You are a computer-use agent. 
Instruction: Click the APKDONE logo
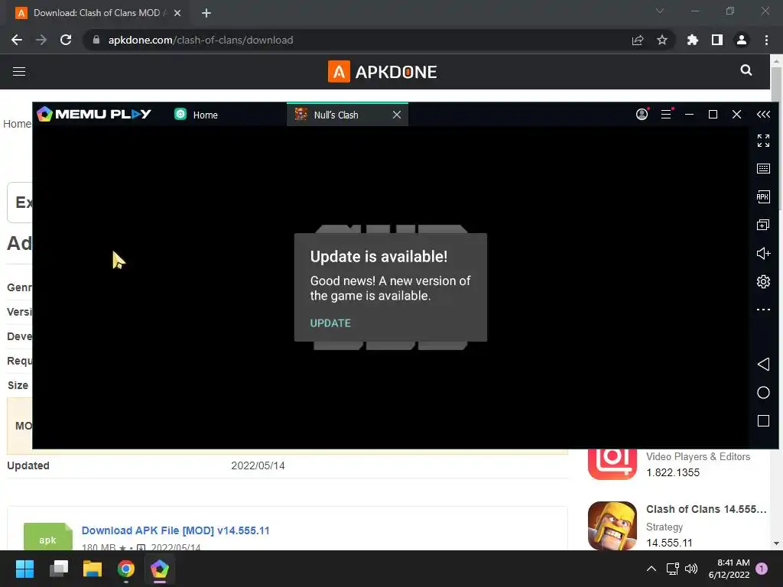click(x=382, y=72)
